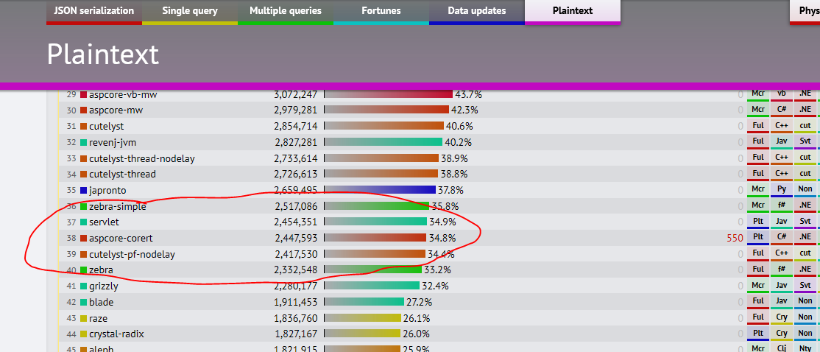820x352 pixels.
Task: Click the Svt tag in revenj-jvm row
Action: [805, 142]
